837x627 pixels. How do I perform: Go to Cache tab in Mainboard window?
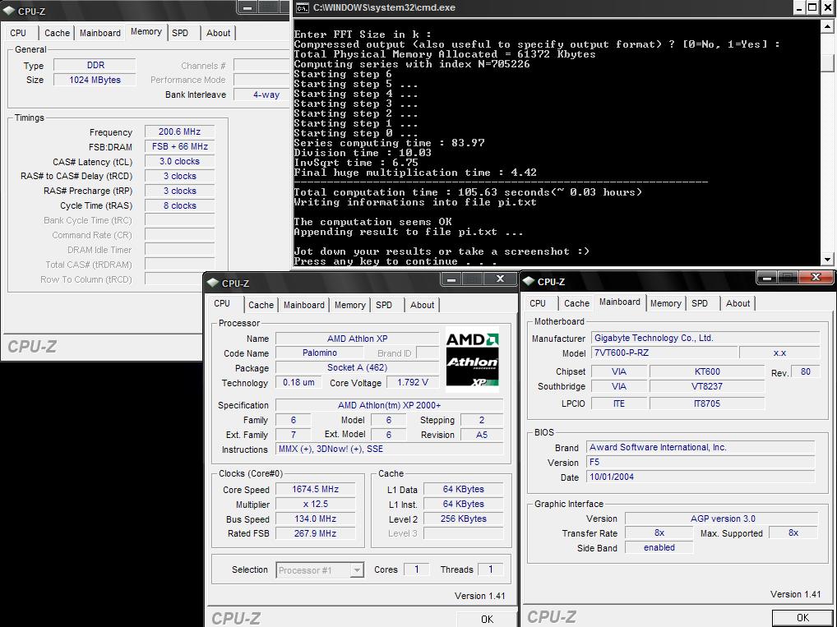pos(577,303)
